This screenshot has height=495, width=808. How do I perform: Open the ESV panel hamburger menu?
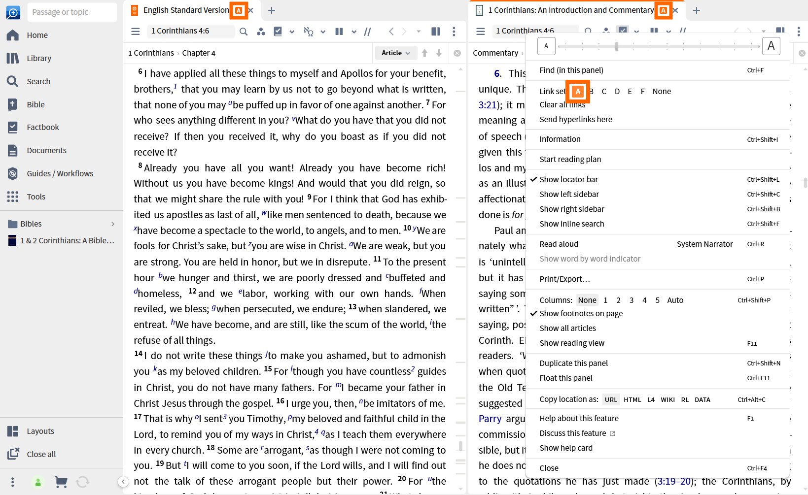coord(136,31)
